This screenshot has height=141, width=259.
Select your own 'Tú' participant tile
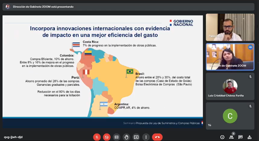click(x=230, y=116)
